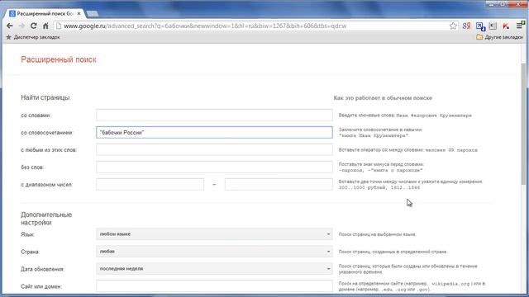Open the Chrome menu hamburger icon
Viewport: 529px width, 297px height.
[x=520, y=26]
